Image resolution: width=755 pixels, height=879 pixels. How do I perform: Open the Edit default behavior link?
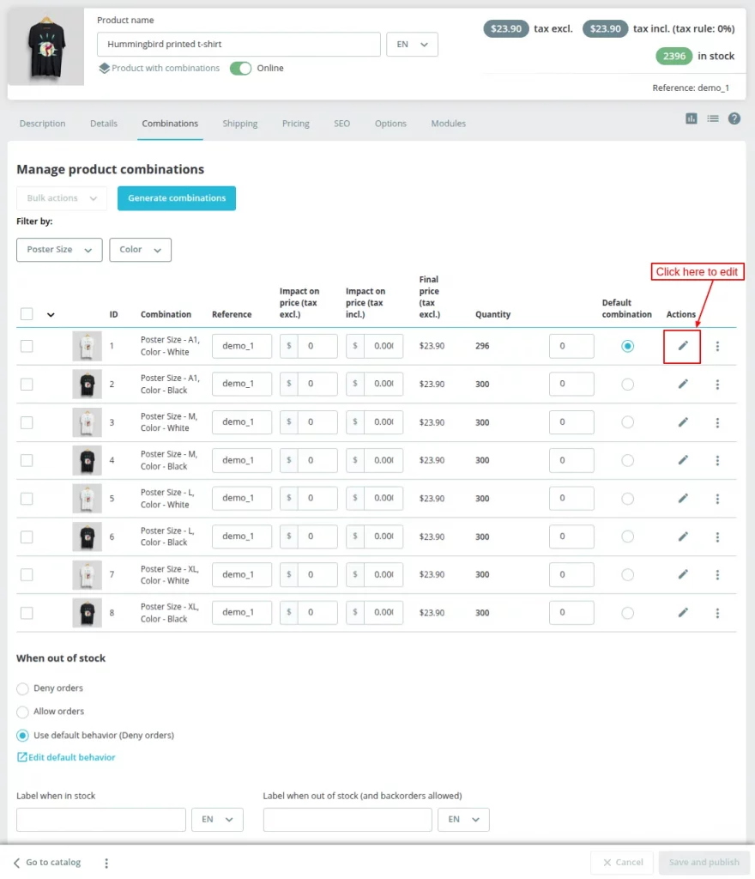66,756
